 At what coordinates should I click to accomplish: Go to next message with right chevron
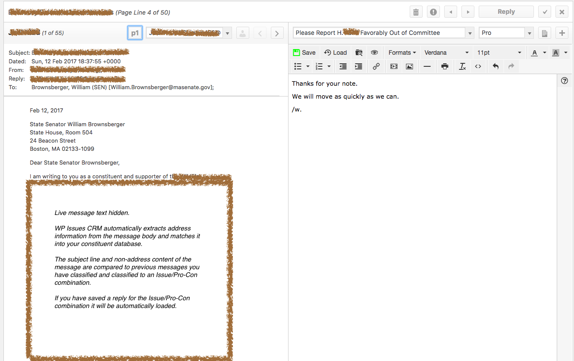pos(277,33)
